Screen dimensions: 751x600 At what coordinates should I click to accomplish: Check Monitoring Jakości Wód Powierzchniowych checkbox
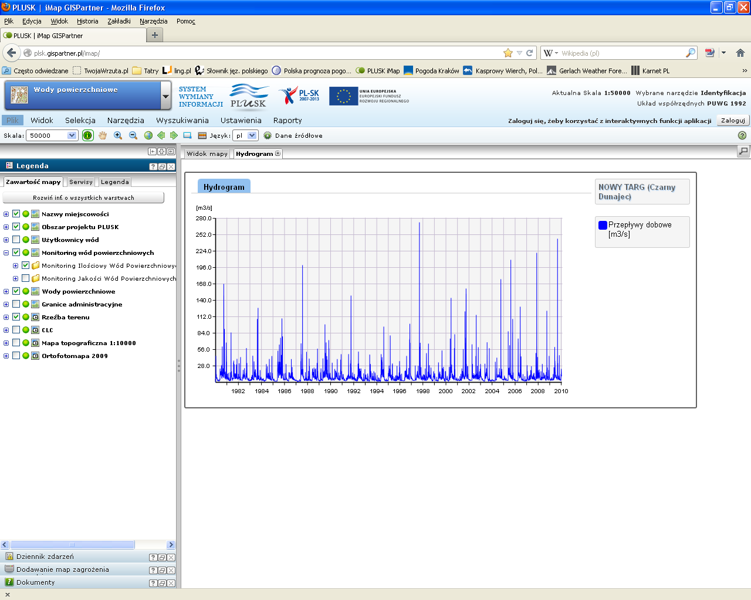[25, 278]
